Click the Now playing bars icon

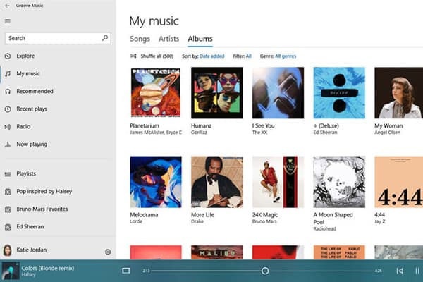coord(8,145)
